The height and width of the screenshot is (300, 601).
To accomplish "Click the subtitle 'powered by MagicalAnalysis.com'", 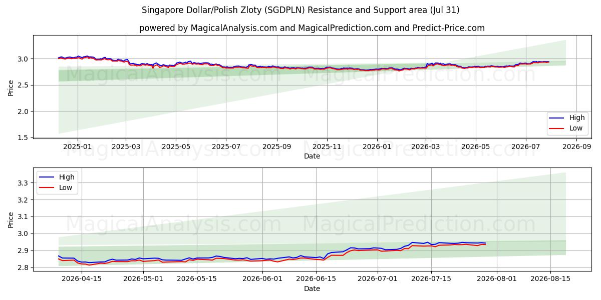I will (208, 28).
